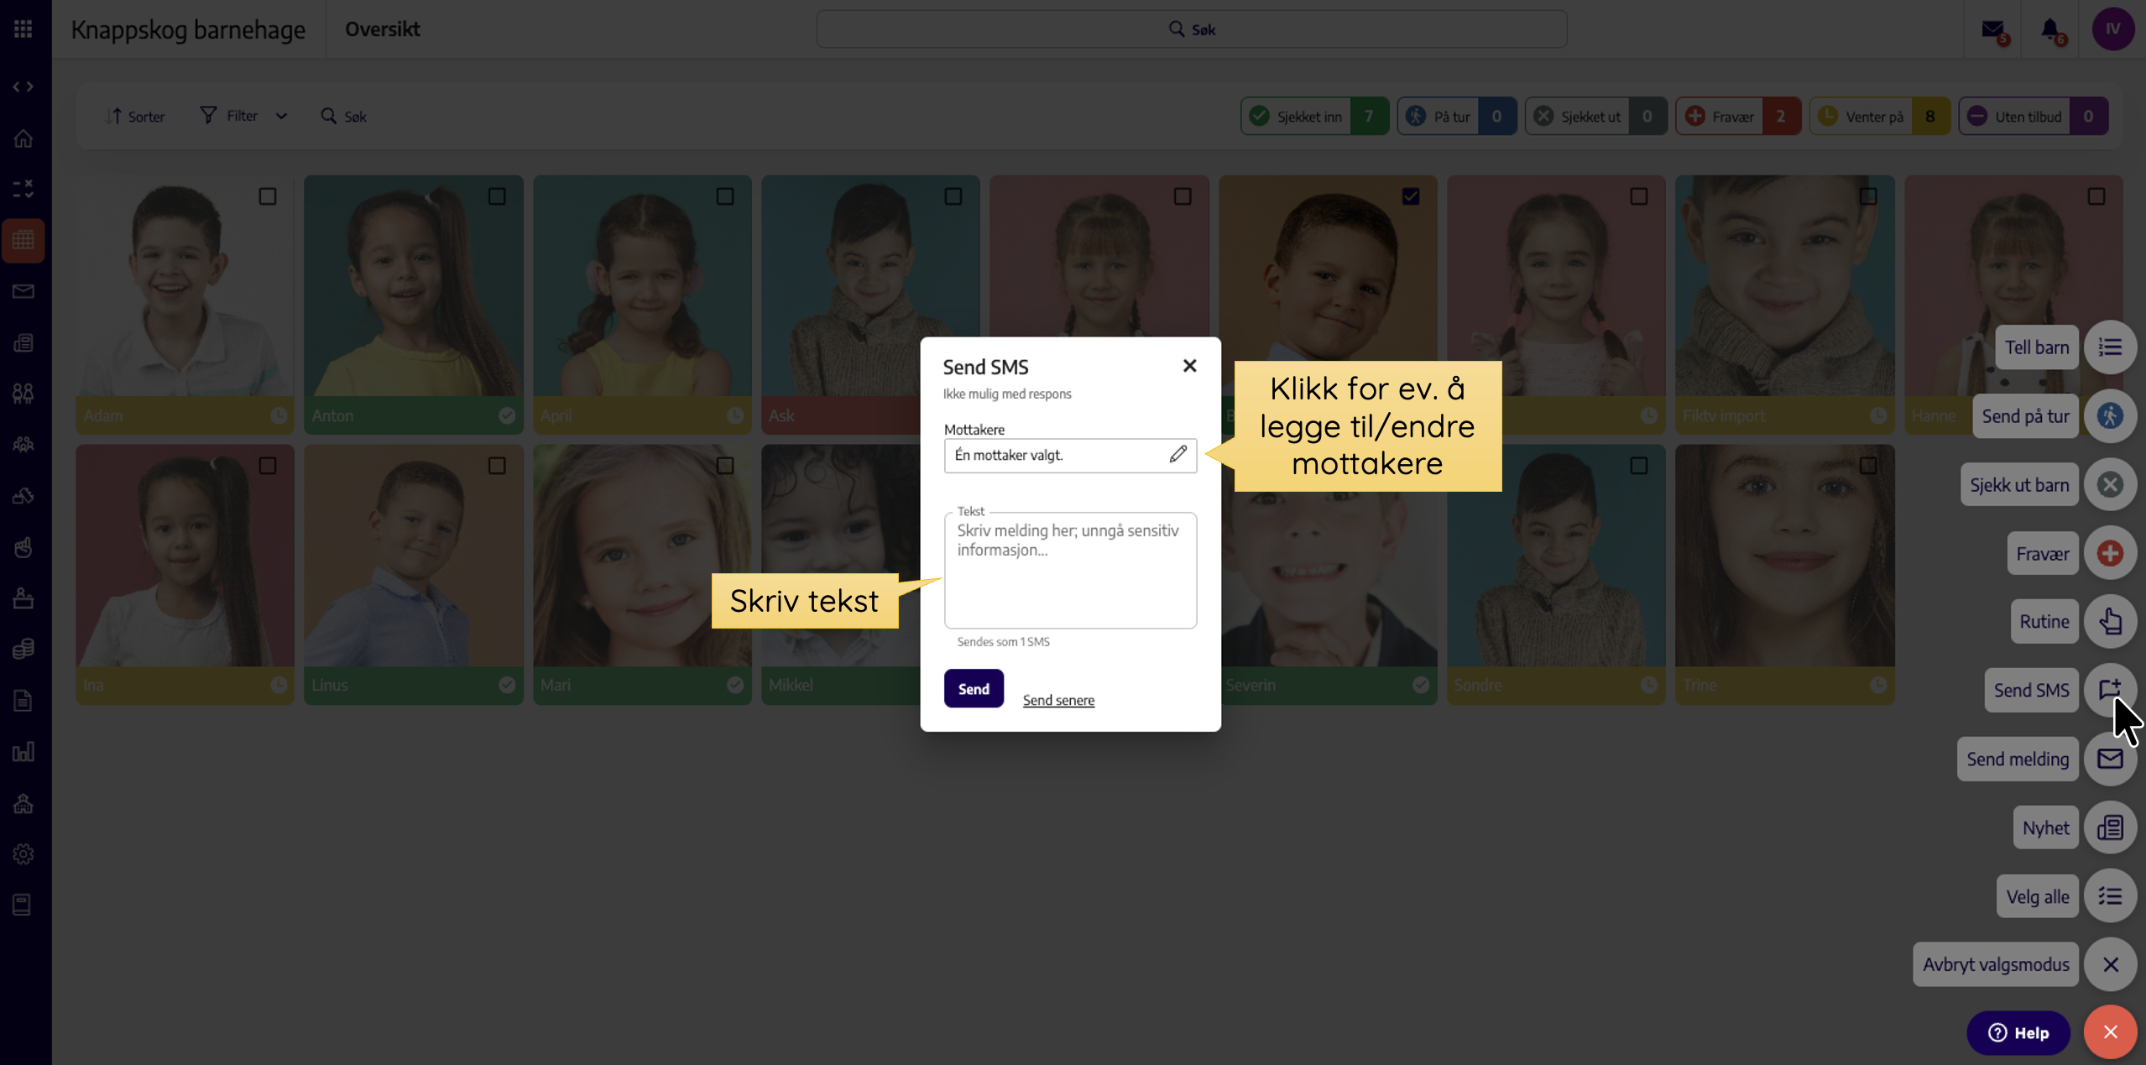Open Fiktiv import's photo card

point(1784,305)
